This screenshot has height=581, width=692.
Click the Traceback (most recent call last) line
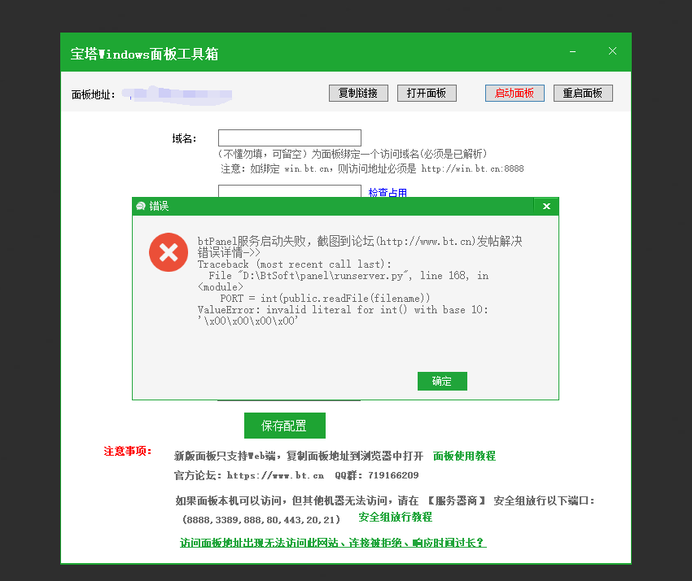295,264
